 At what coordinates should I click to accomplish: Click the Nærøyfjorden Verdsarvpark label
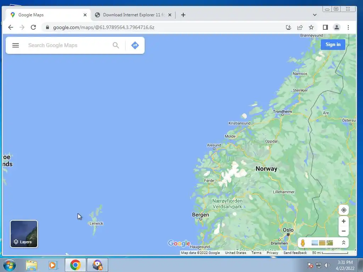pyautogui.click(x=227, y=204)
